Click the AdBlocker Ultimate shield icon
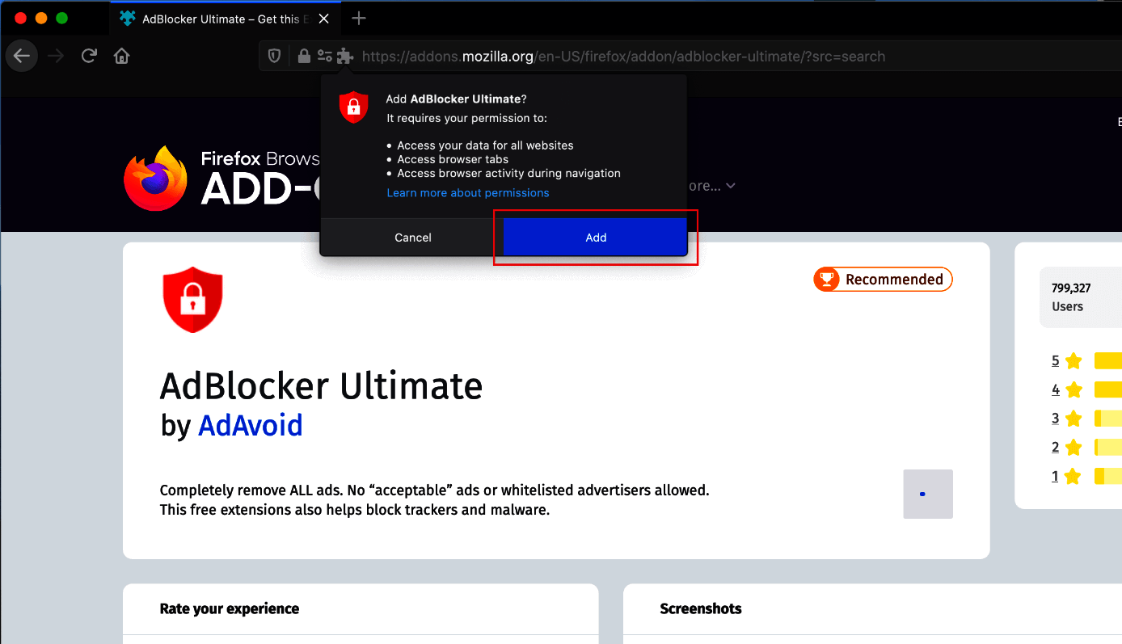 (x=192, y=301)
